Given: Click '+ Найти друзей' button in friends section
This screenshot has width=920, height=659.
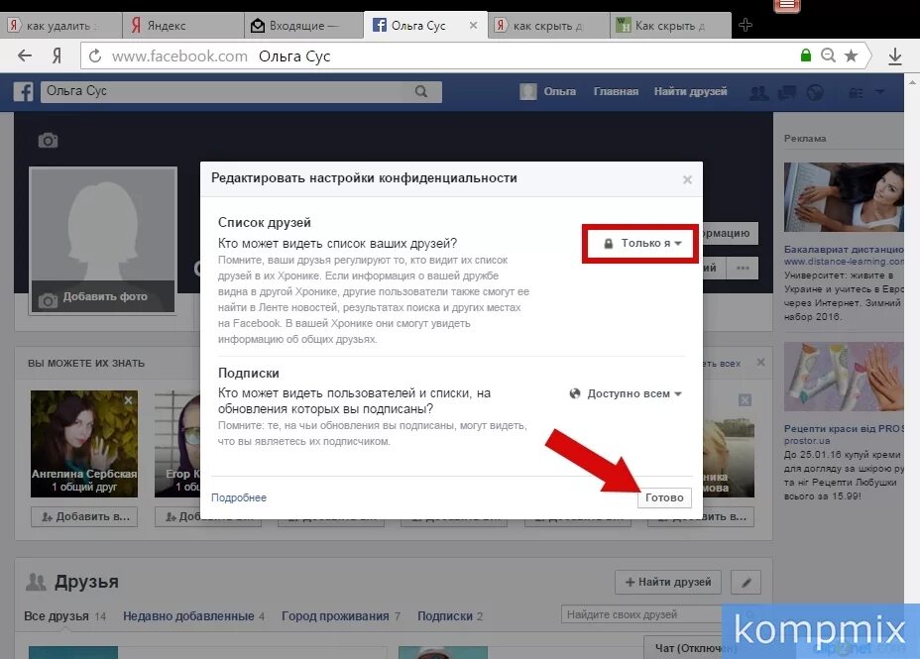Looking at the screenshot, I should (x=668, y=582).
